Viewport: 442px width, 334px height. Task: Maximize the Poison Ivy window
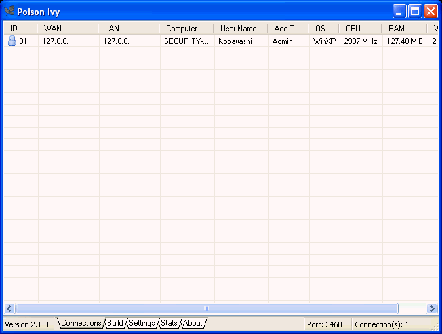click(415, 12)
